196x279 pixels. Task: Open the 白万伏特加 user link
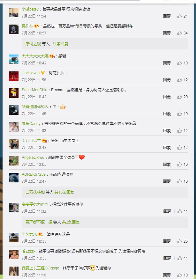tap(35, 192)
